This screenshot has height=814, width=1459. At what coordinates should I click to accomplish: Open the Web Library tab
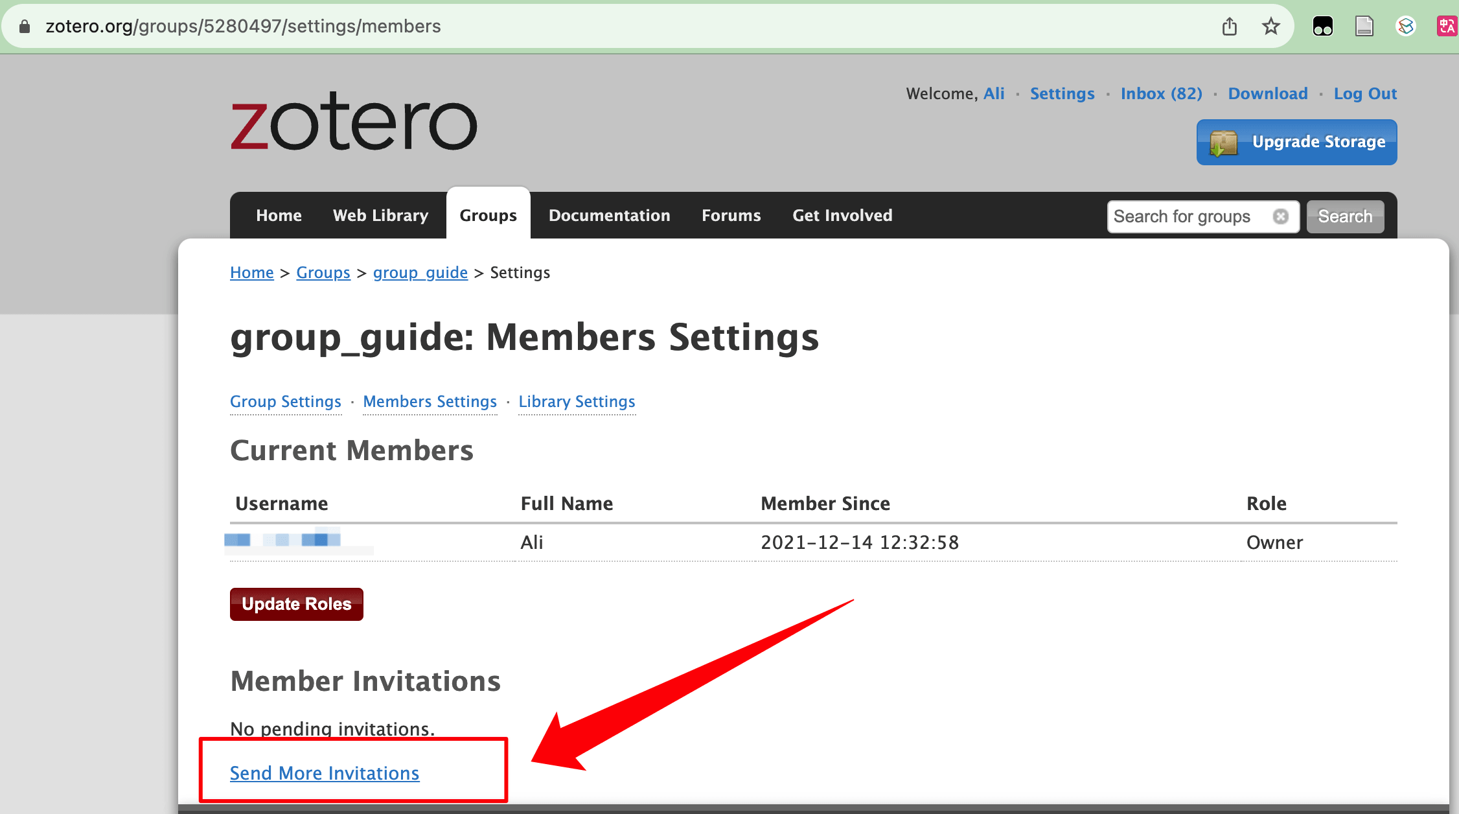click(x=380, y=215)
